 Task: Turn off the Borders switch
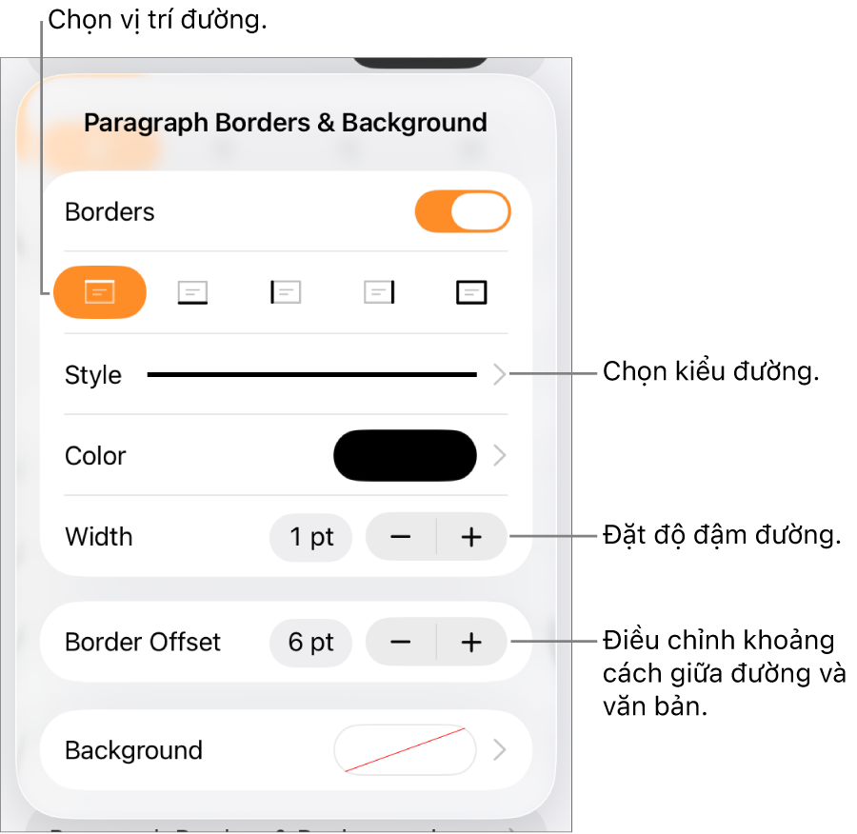click(x=463, y=211)
